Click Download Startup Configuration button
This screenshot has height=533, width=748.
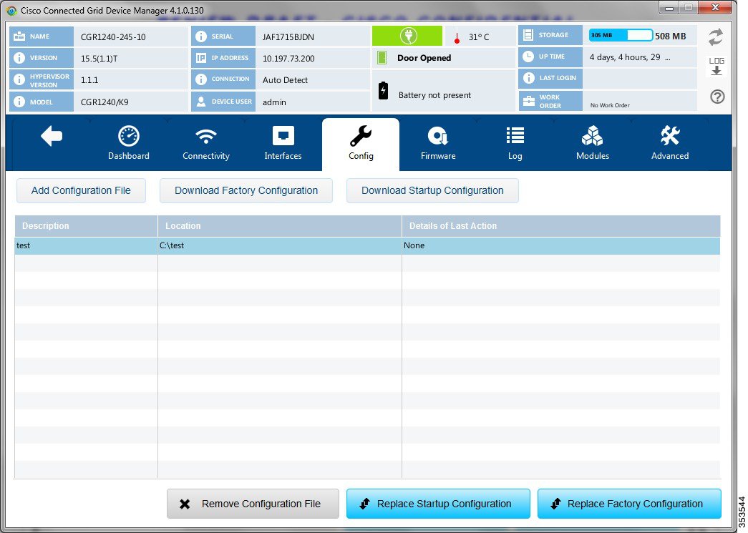point(432,191)
